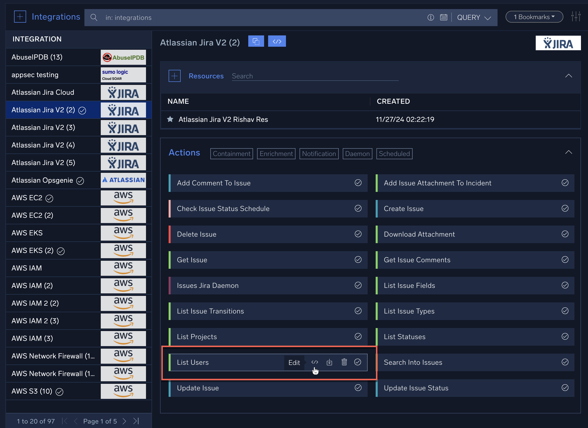
Task: Go to next page of integrations
Action: (x=124, y=421)
